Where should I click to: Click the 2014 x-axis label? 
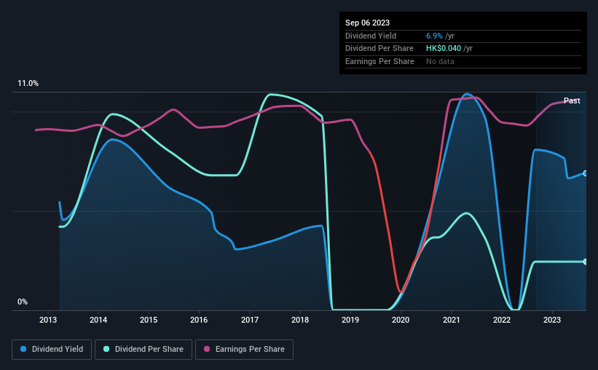click(x=98, y=320)
